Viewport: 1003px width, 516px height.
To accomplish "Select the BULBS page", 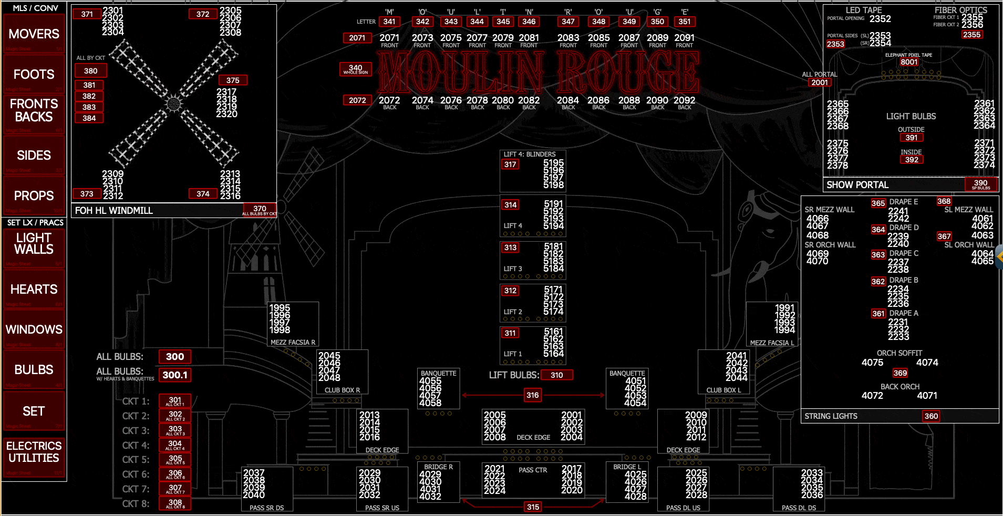I will 34,370.
